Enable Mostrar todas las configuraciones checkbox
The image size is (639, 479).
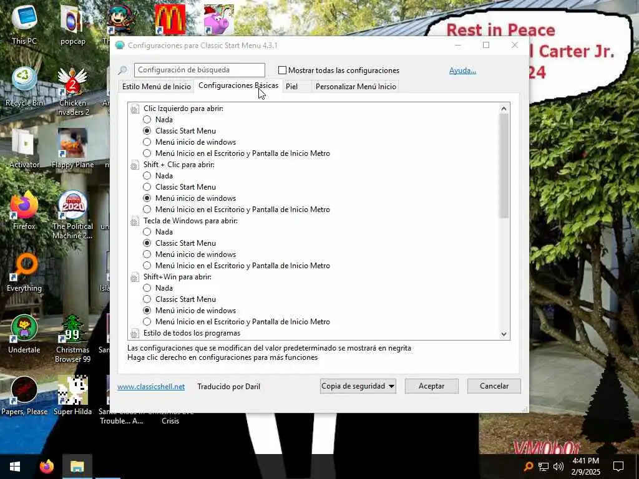pyautogui.click(x=282, y=70)
